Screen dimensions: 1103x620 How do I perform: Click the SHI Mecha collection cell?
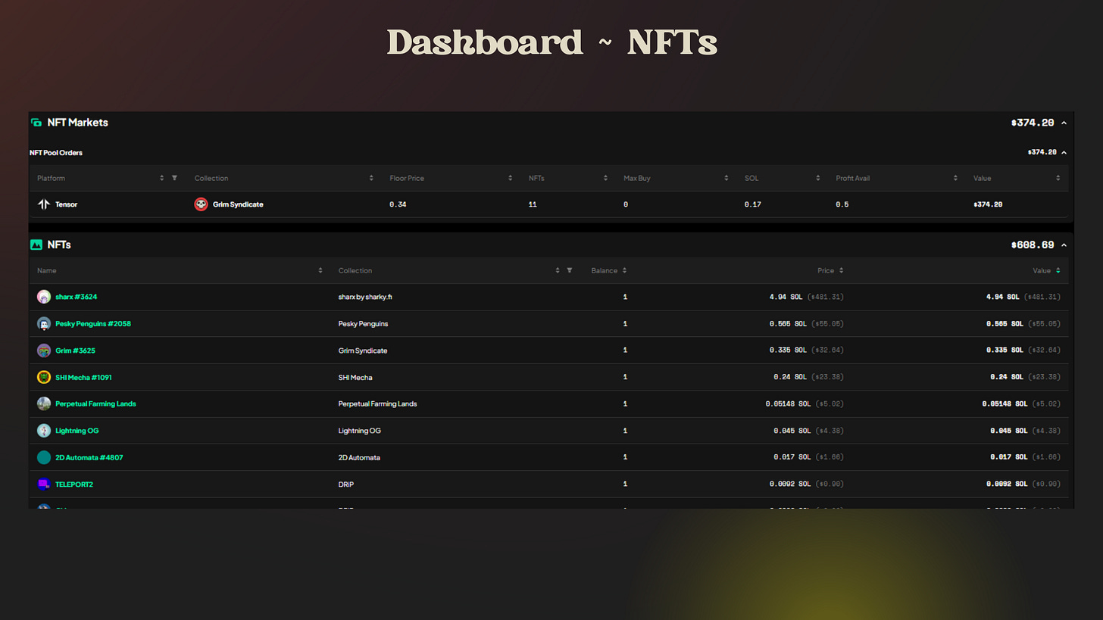(x=355, y=377)
